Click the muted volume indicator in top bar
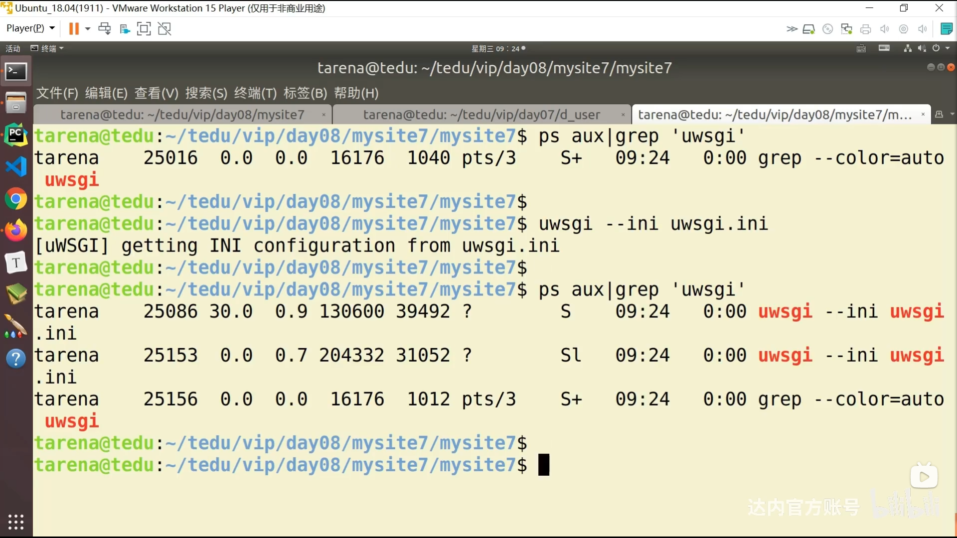 (922, 48)
